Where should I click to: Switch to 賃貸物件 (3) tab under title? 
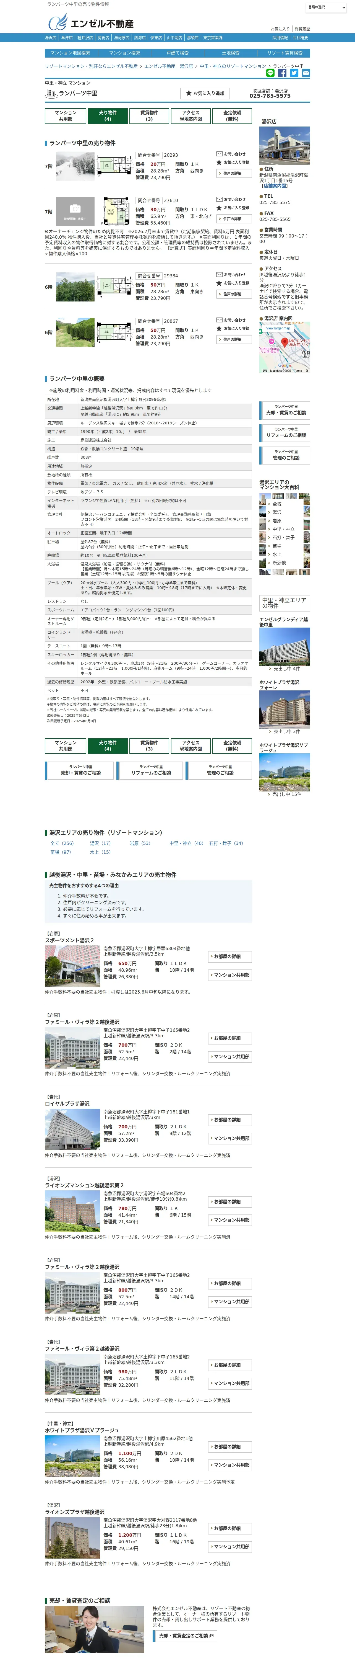coord(149,116)
